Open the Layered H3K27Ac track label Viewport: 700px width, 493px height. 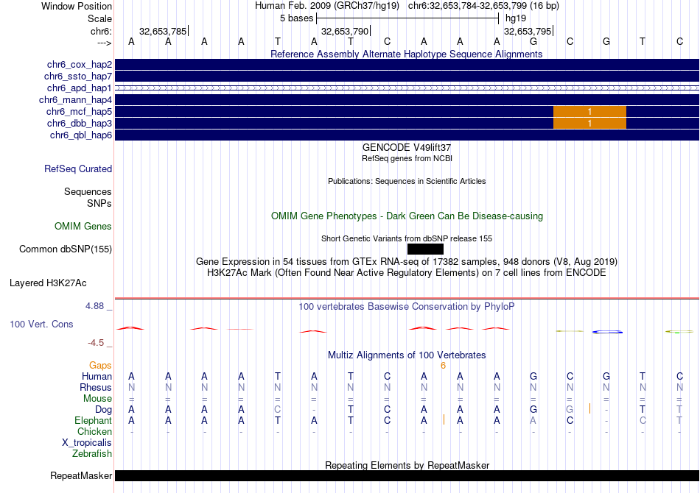point(48,283)
